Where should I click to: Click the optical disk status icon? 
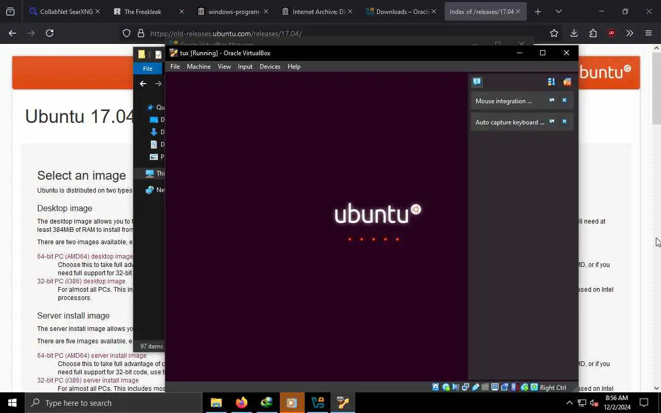pos(446,387)
